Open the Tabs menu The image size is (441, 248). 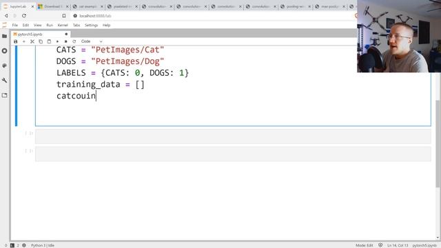pos(76,25)
